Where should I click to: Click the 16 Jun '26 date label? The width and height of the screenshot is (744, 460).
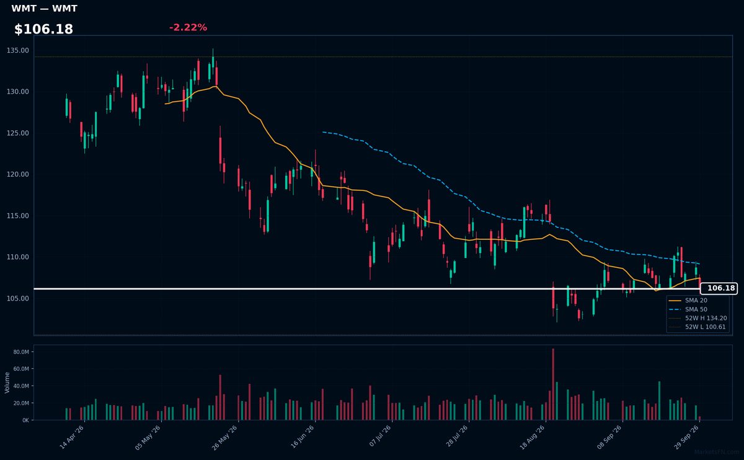[x=303, y=437]
